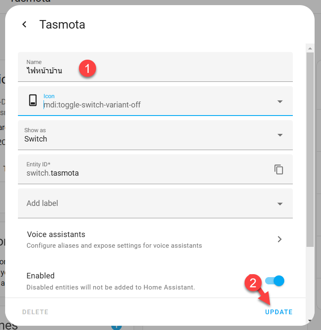The height and width of the screenshot is (330, 321).
Task: Expand the Add label dropdown
Action: pos(280,204)
